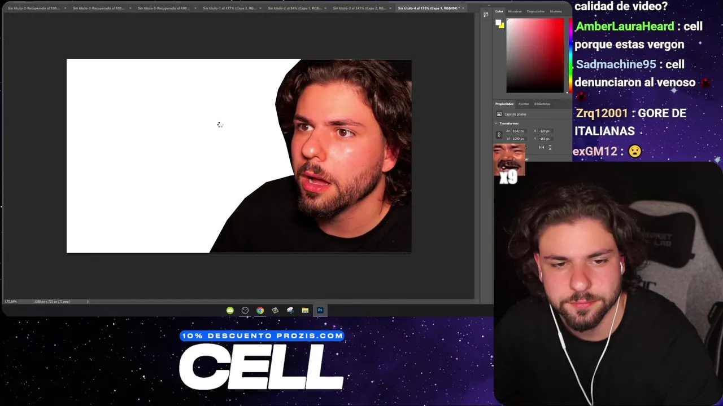Open the status bar info arrow menu

[x=88, y=302]
